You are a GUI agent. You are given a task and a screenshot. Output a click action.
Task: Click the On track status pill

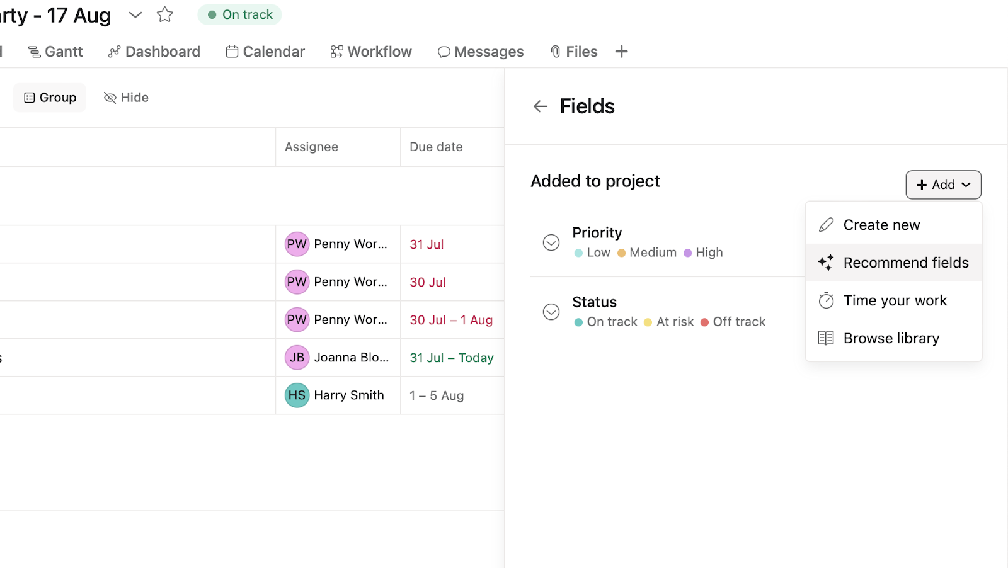[239, 14]
